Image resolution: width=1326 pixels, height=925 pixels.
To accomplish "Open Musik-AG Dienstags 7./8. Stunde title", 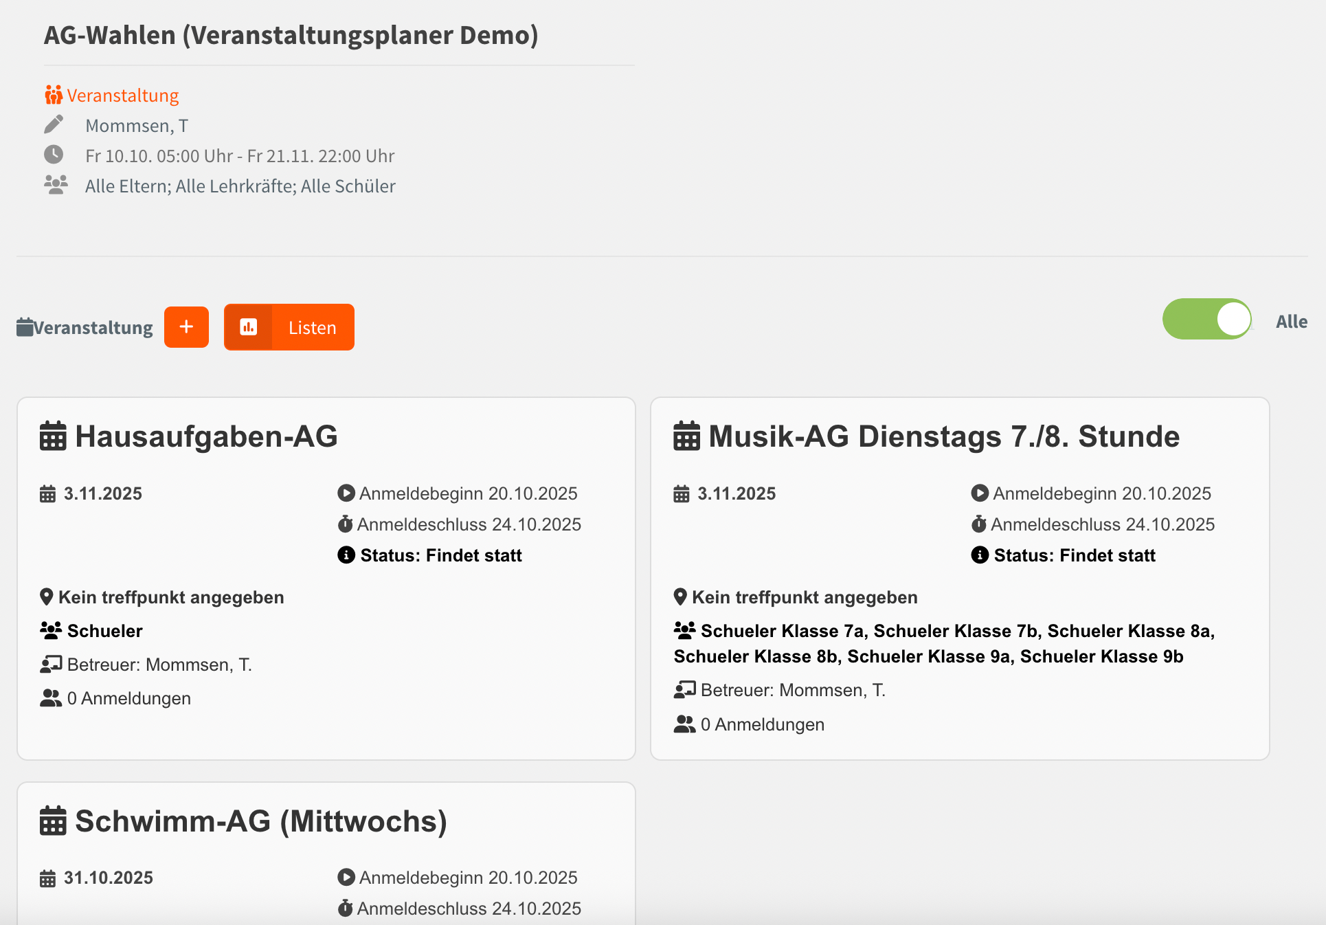I will (943, 436).
